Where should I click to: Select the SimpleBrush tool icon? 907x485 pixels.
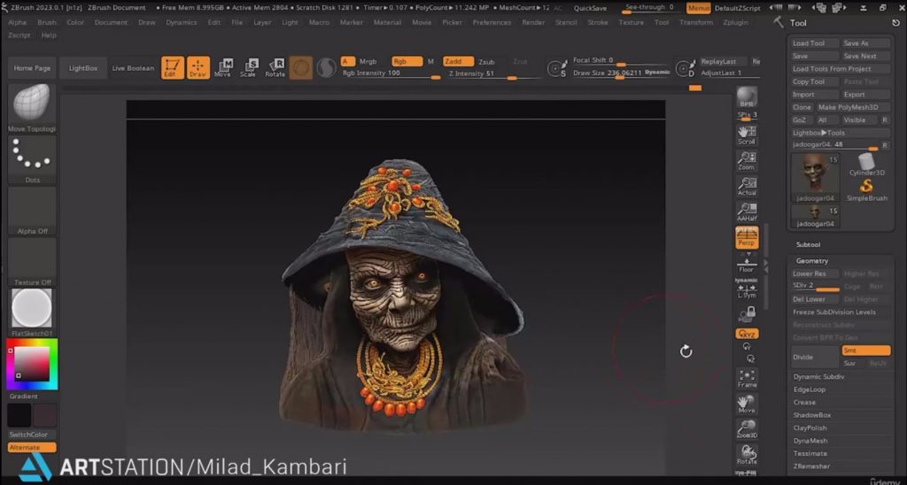point(866,189)
